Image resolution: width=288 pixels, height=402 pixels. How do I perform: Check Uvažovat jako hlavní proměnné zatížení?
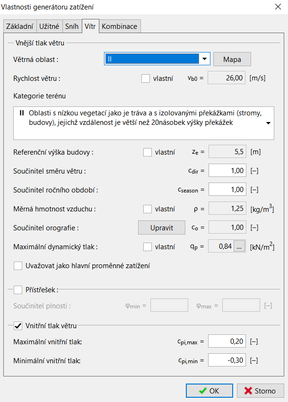(18, 266)
